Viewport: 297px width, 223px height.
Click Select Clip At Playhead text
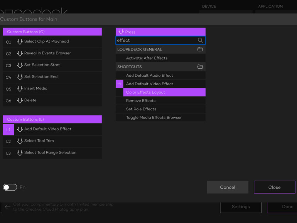coord(47,41)
